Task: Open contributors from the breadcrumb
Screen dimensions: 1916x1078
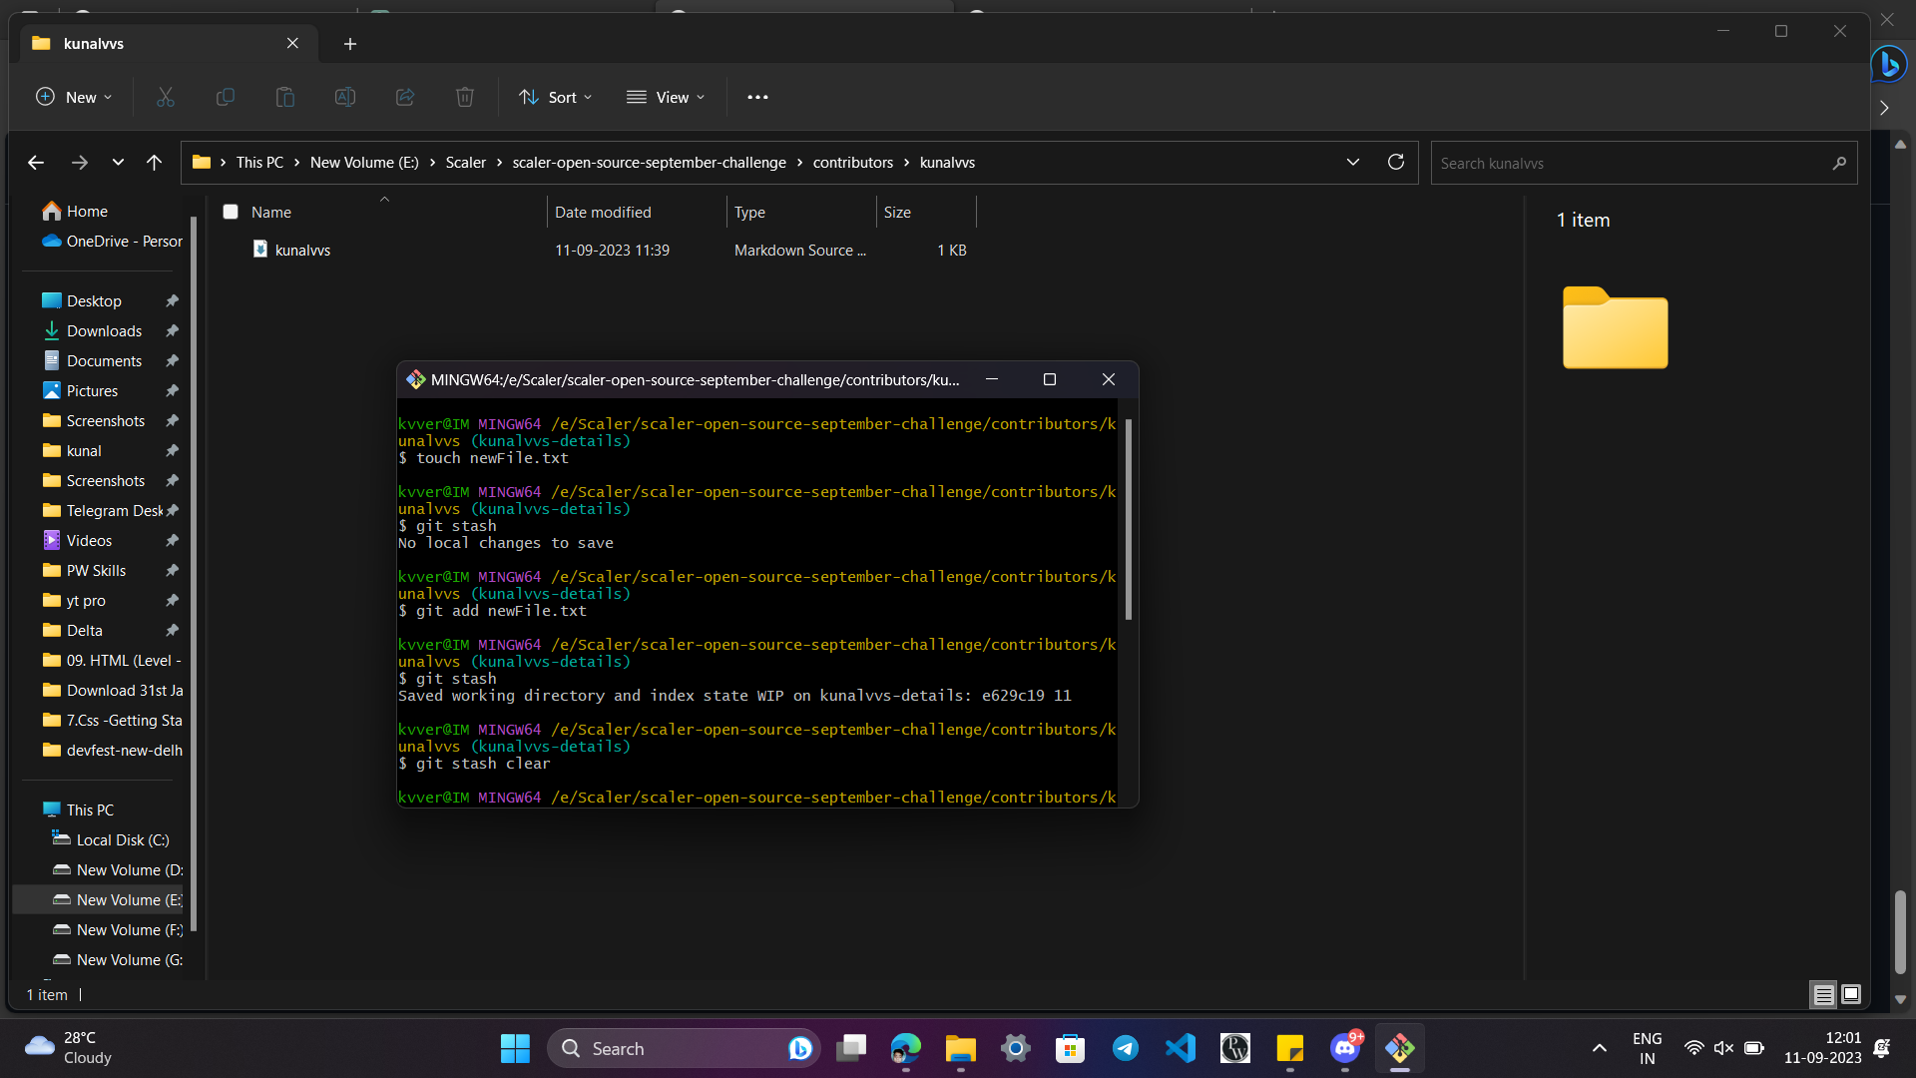Action: click(853, 162)
